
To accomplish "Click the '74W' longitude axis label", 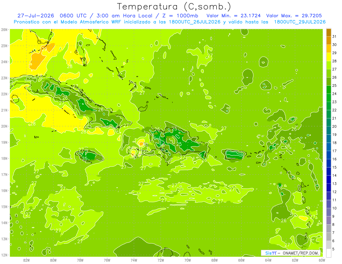I will point(134,260).
